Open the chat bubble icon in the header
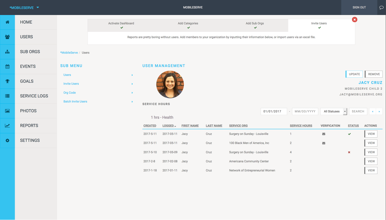 381,7
